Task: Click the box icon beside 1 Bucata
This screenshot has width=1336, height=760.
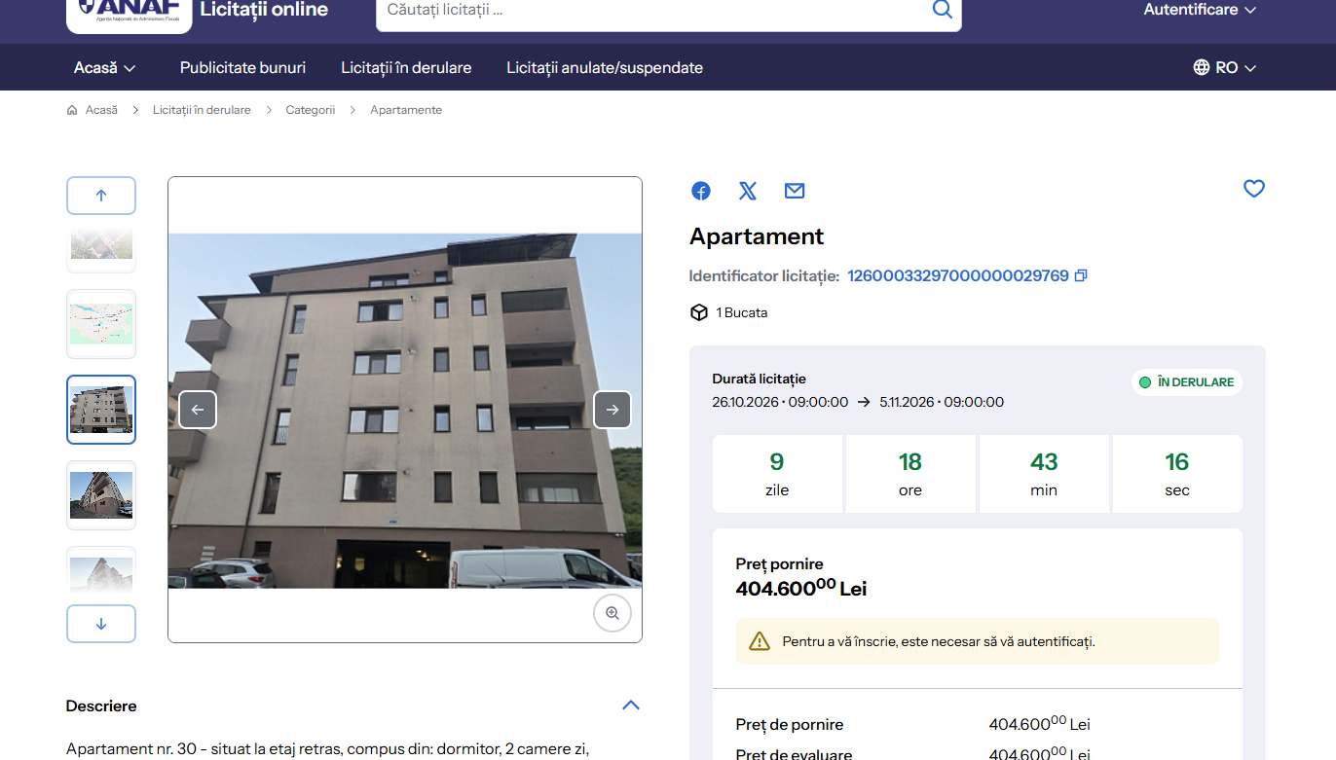Action: [699, 312]
